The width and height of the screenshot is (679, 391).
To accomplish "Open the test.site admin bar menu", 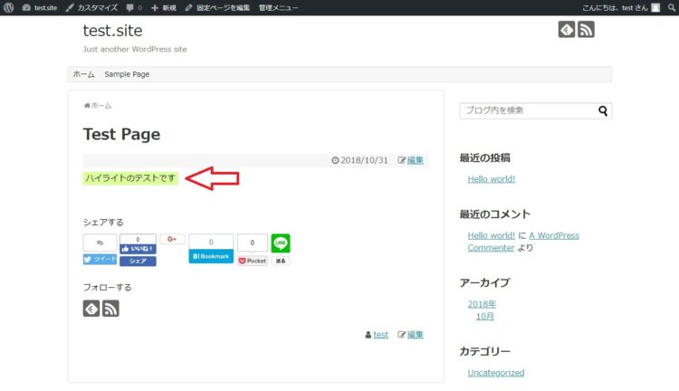I will point(40,7).
